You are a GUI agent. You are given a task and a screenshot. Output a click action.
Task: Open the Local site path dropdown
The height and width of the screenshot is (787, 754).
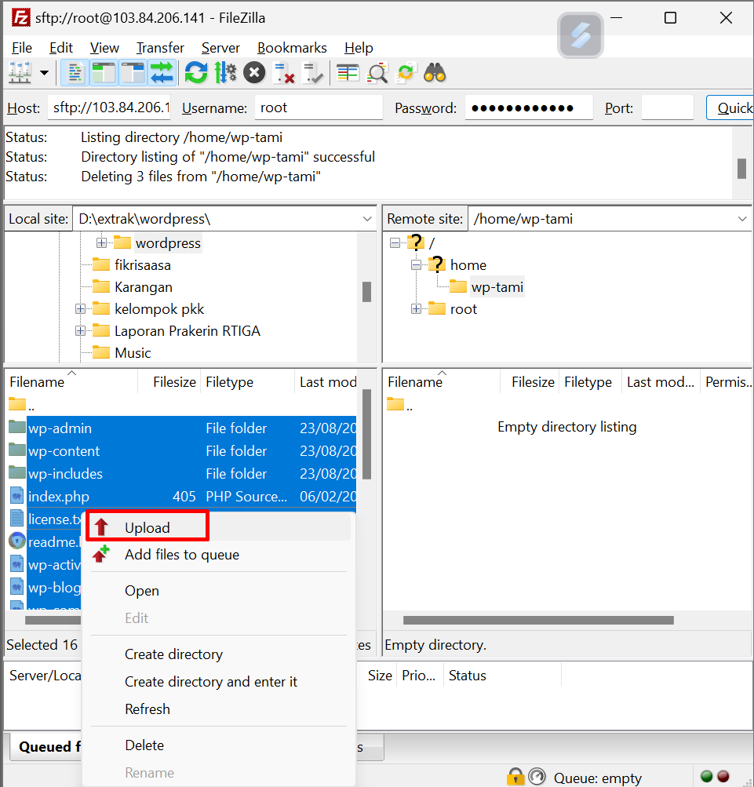(x=367, y=219)
